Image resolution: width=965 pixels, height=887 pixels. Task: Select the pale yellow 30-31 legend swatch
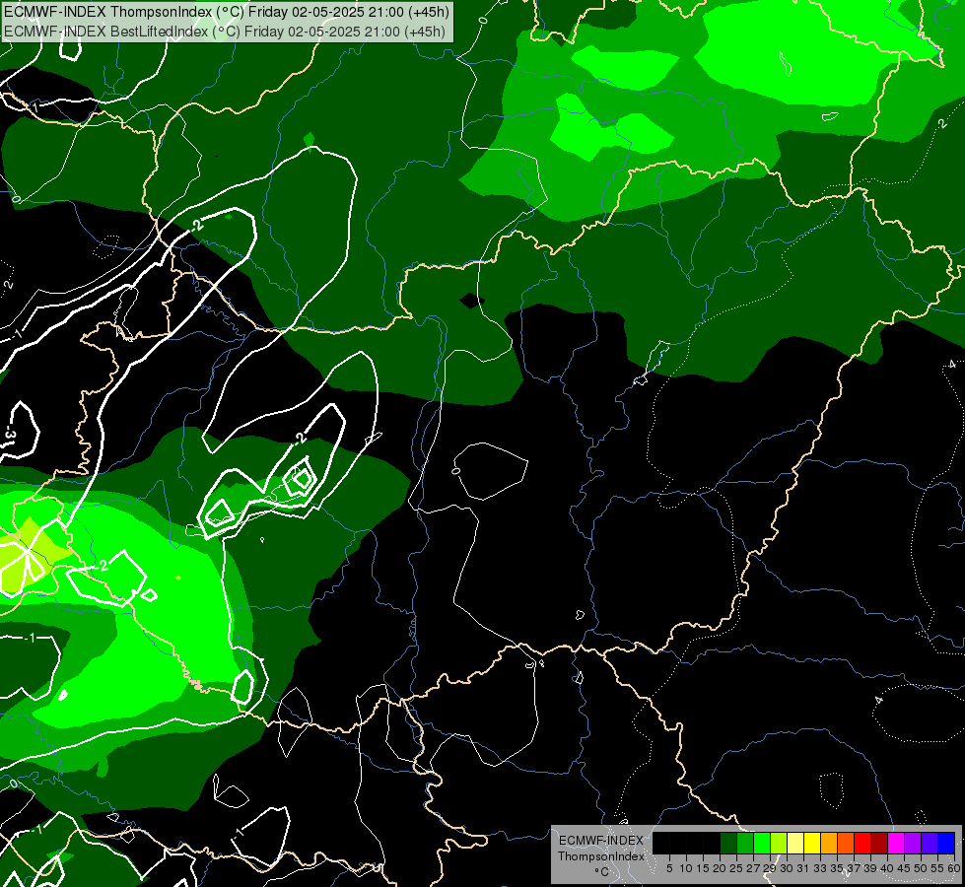795,843
